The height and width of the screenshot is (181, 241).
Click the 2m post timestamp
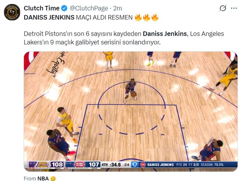click(x=118, y=8)
